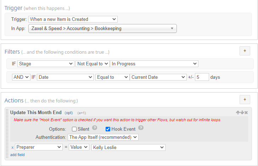Grab the dotted drag handle of action
Screen dimensions: 258x166
click(7, 134)
